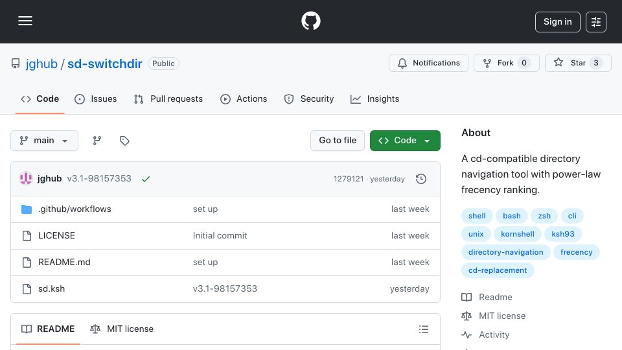This screenshot has width=622, height=350.
Task: Click the Fork count badge
Action: (524, 63)
